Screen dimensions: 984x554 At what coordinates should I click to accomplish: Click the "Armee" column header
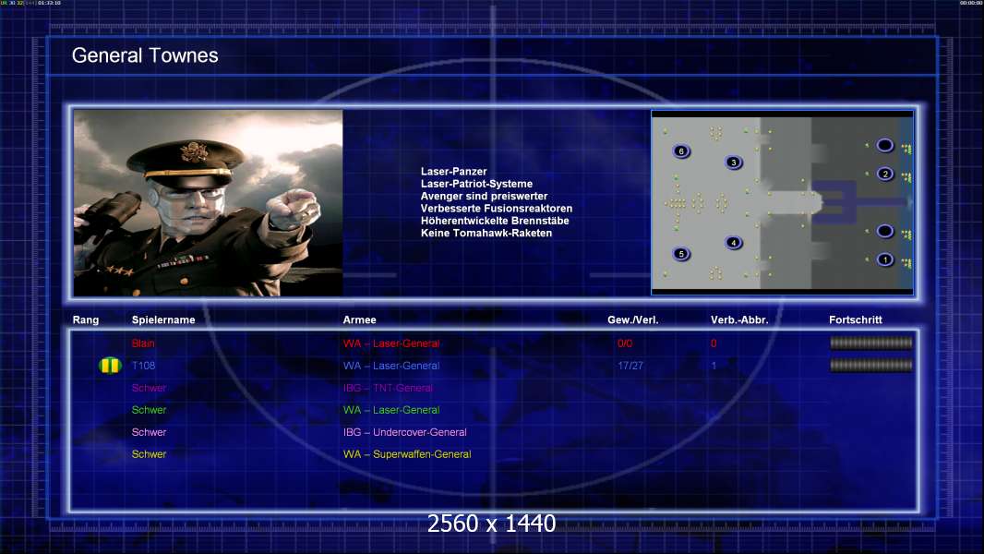click(360, 320)
